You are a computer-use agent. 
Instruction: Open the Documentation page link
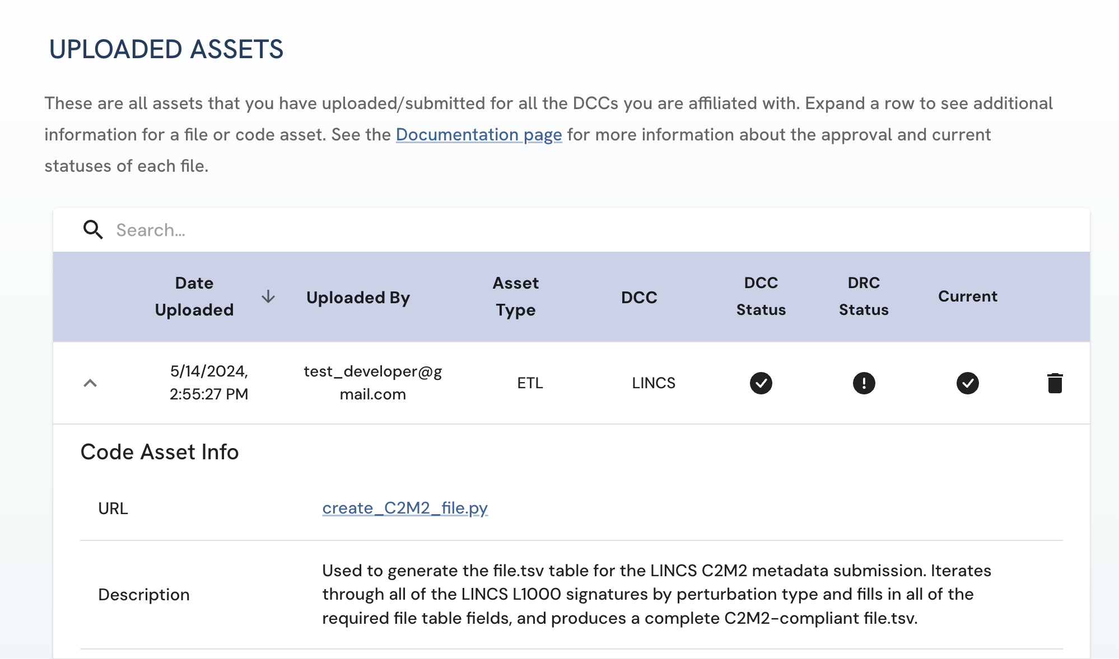click(478, 135)
